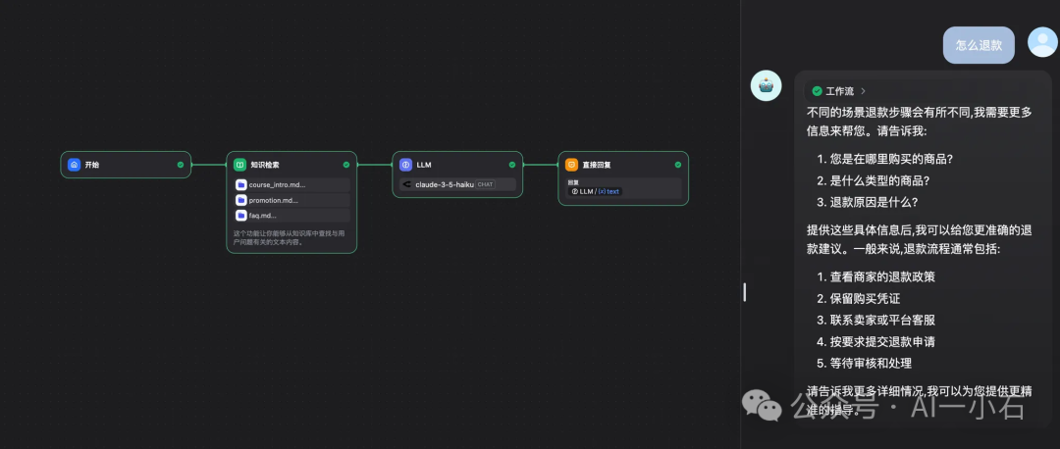Click the CHAT badge on LLM node

point(486,184)
